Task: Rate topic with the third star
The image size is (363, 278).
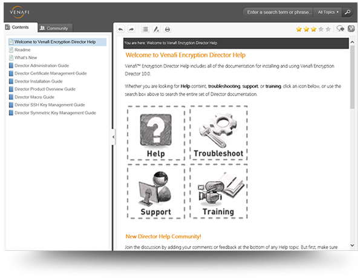Action: [x=313, y=29]
